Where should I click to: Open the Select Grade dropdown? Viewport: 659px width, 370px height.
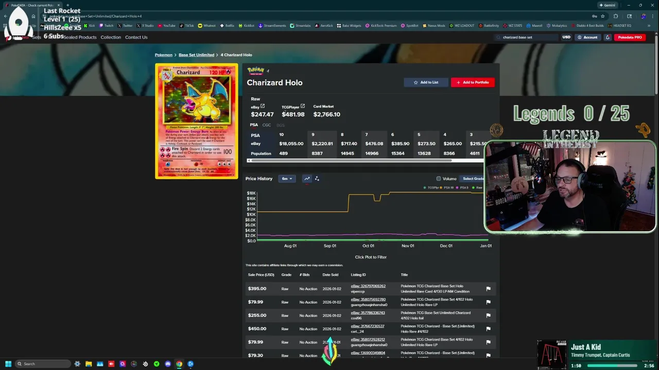tap(473, 178)
